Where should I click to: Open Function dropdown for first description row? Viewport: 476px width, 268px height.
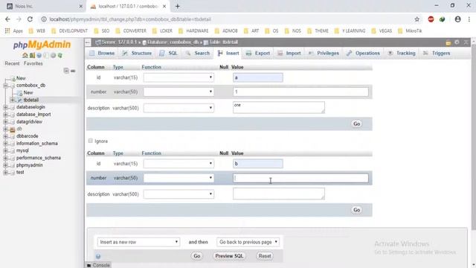tap(178, 108)
